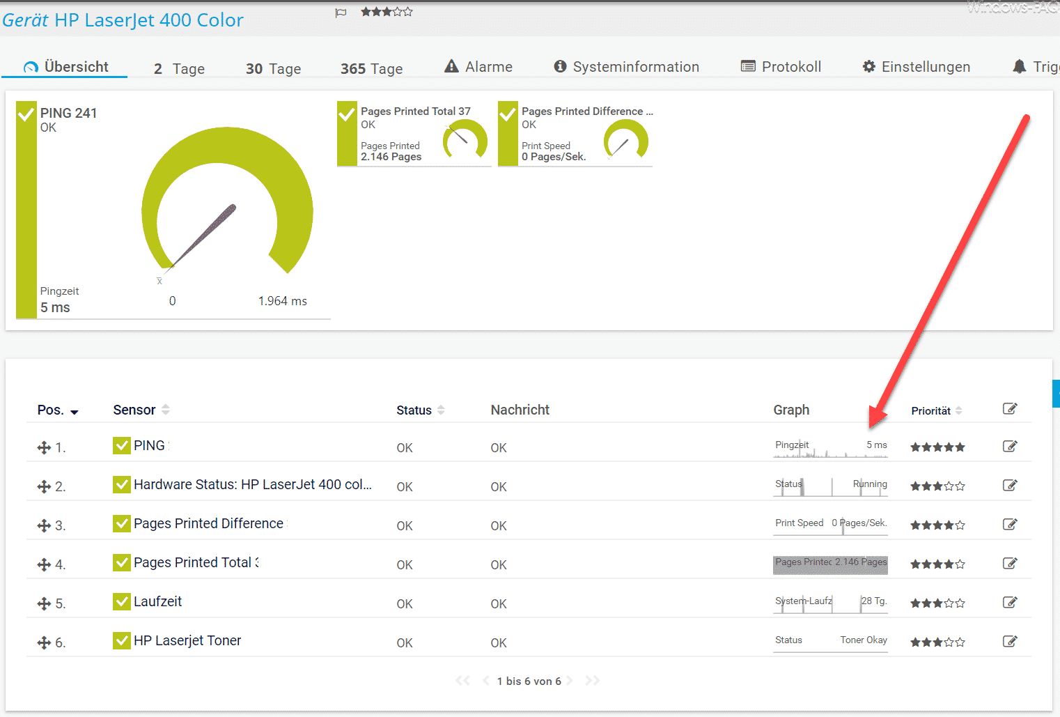Open the Pages Printed 2.146 Pages mini graph
This screenshot has height=717, width=1060.
pos(830,564)
